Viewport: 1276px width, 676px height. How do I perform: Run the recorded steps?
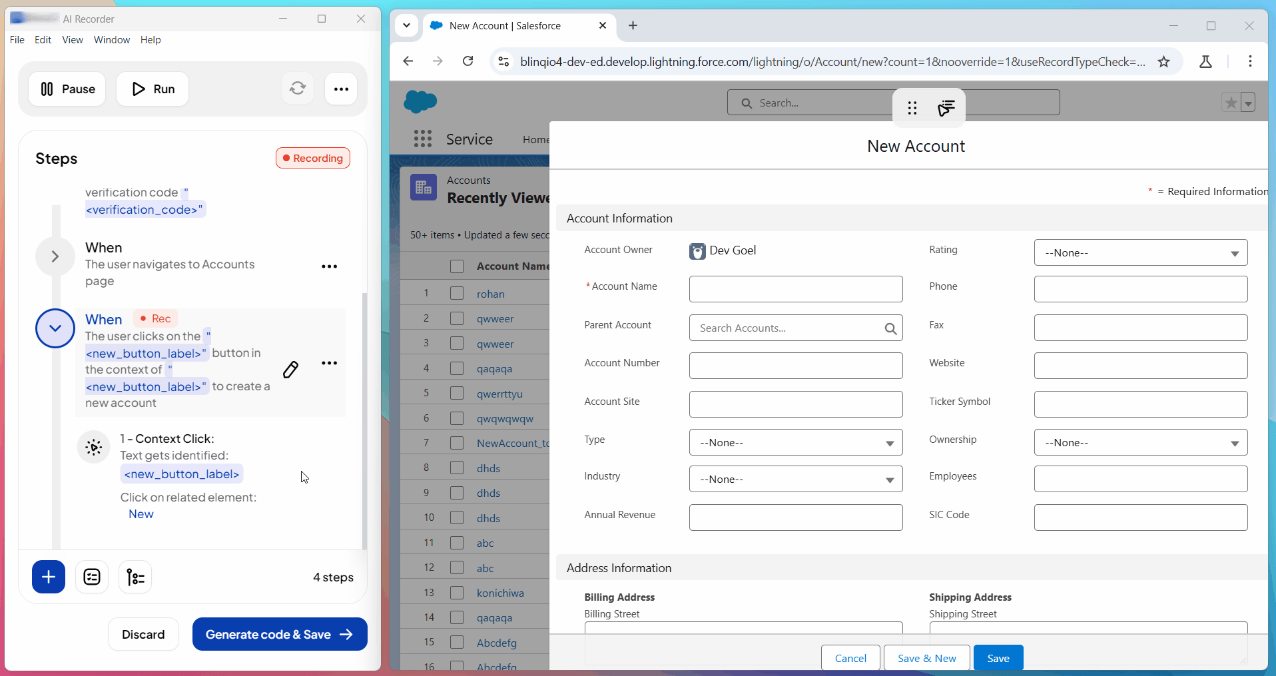point(153,89)
